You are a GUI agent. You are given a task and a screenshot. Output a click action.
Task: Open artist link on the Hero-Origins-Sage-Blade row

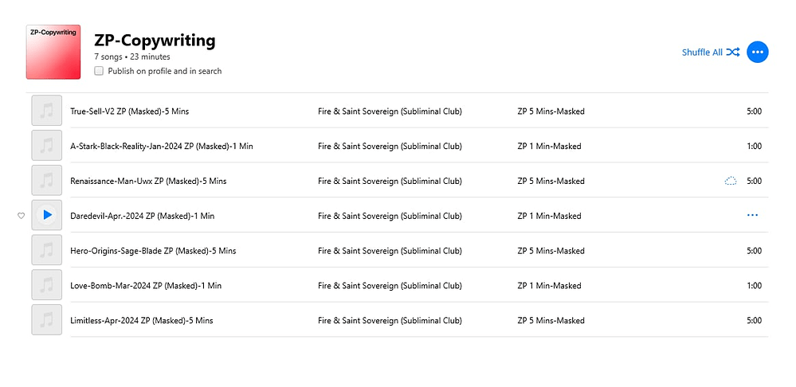pos(390,251)
